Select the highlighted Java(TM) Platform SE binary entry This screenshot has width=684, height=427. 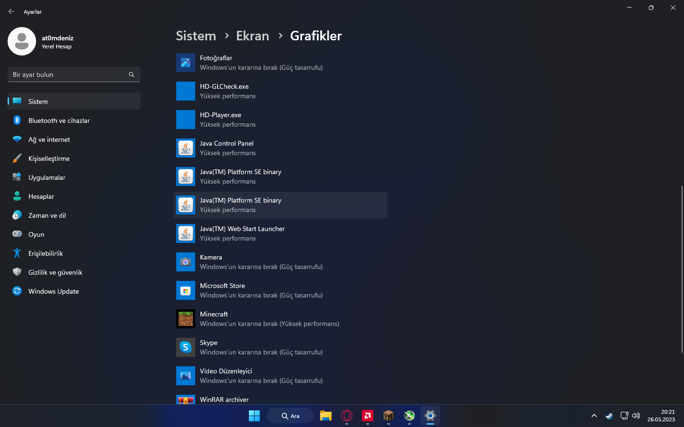click(x=280, y=205)
